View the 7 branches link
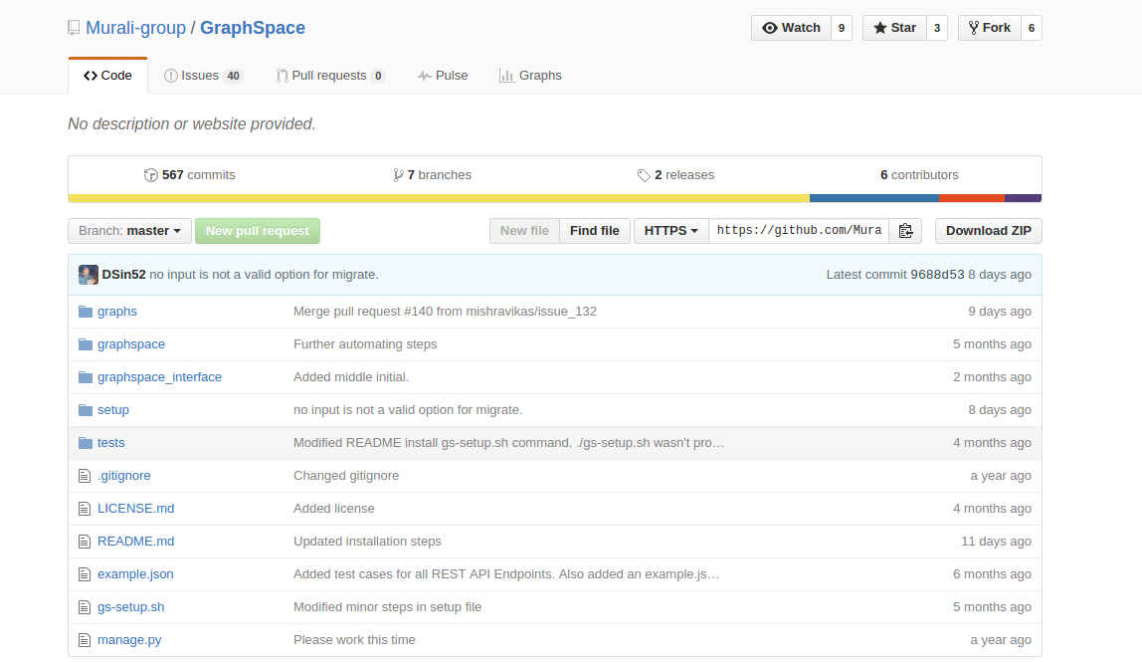This screenshot has height=662, width=1142. click(433, 175)
